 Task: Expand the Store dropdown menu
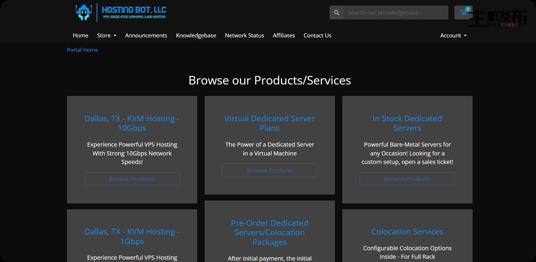pos(106,35)
